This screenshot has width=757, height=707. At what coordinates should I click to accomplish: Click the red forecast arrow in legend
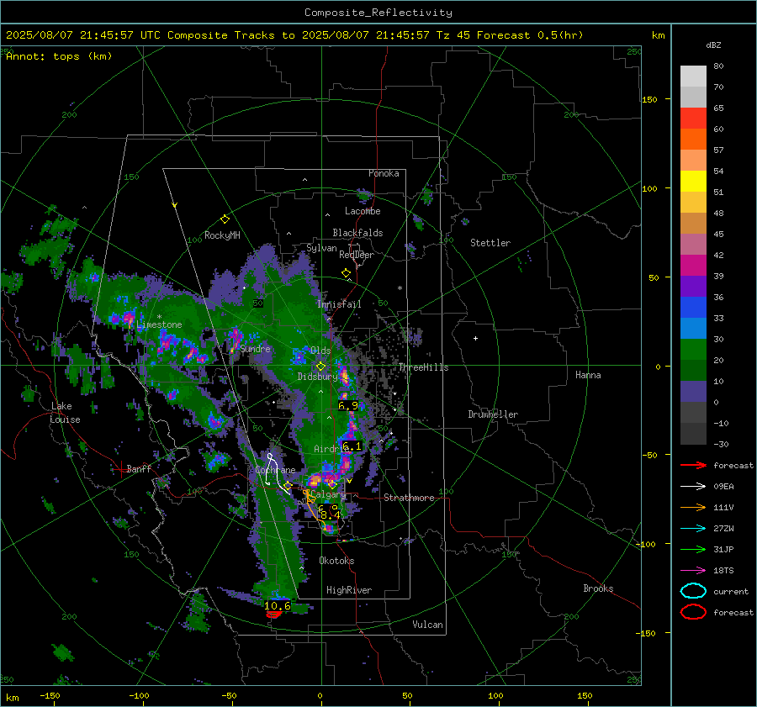[693, 465]
